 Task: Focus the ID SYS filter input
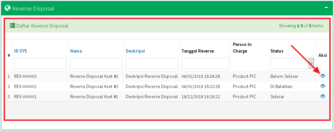point(40,63)
